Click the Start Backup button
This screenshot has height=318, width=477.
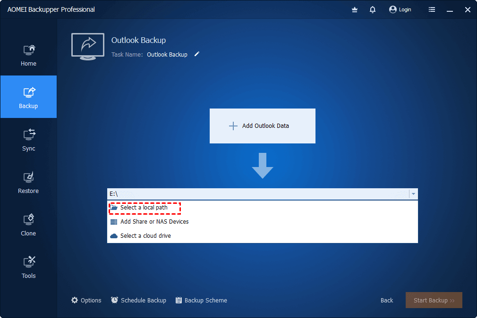tap(434, 301)
